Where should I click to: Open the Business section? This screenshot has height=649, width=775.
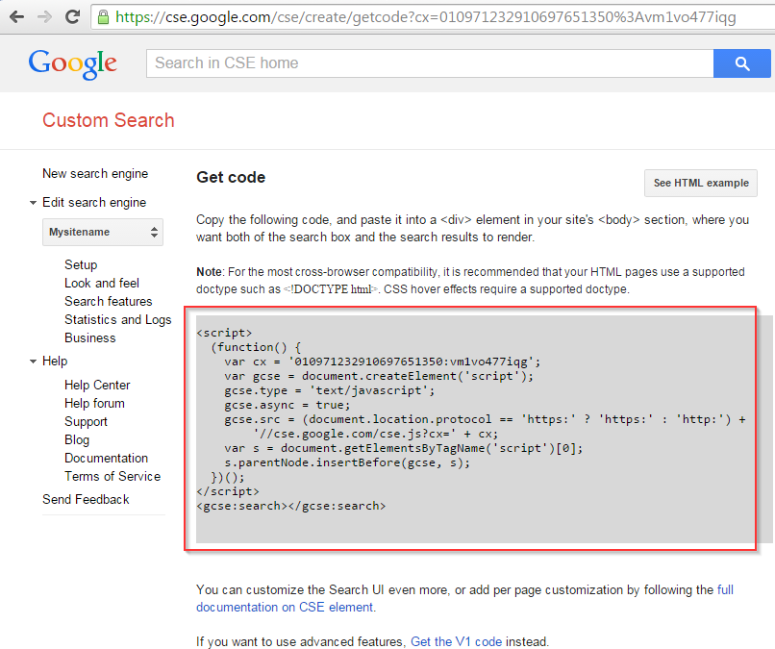(x=90, y=338)
